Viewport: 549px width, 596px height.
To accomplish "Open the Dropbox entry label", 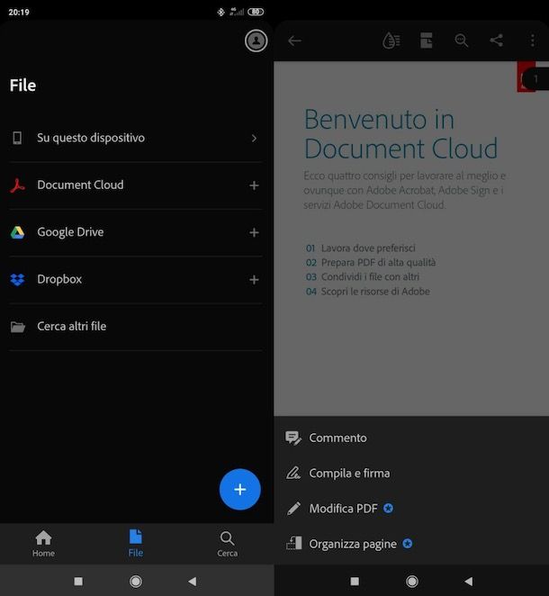I will point(59,279).
